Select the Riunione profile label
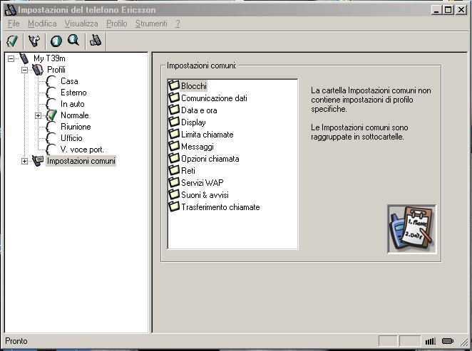The width and height of the screenshot is (472, 351). coord(76,127)
